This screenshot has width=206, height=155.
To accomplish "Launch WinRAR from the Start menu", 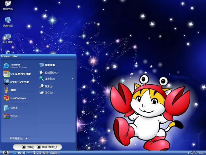I will [11, 116].
